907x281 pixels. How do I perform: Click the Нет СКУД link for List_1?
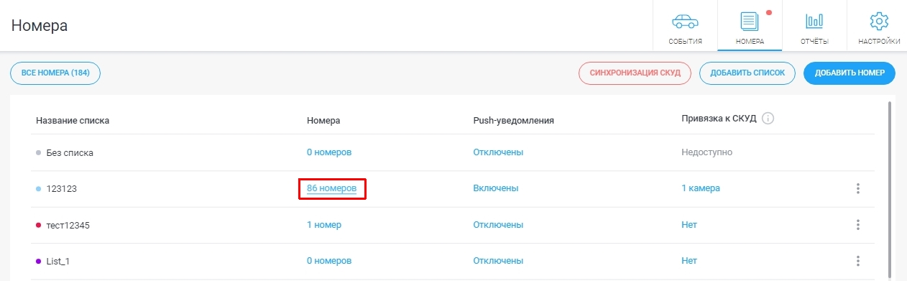pos(689,261)
